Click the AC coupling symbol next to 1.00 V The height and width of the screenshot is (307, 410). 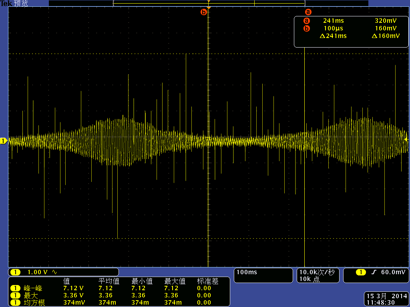pyautogui.click(x=54, y=272)
